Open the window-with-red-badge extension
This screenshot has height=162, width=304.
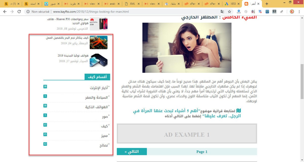pos(260,12)
